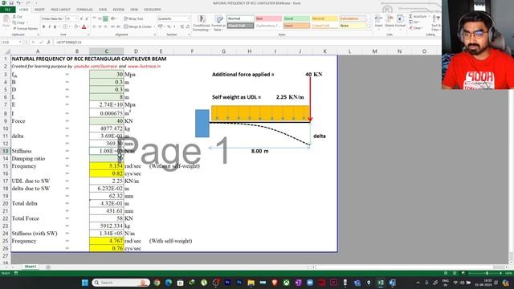This screenshot has height=289, width=514.
Task: Apply the Neutral cell style
Action: (x=324, y=18)
